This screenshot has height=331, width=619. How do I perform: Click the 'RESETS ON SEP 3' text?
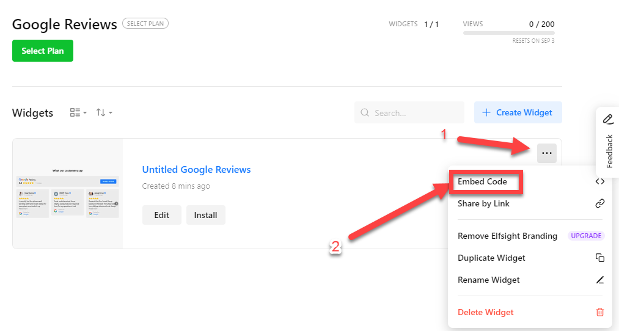coord(533,41)
